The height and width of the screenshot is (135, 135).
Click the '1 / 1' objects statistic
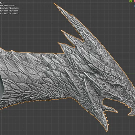pyautogui.click(x=2, y=3)
